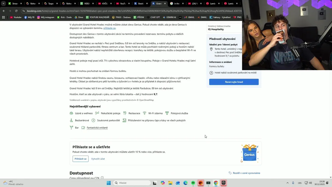Click the Dostupnost heading
Viewport: 332px width, 187px height.
(x=81, y=173)
